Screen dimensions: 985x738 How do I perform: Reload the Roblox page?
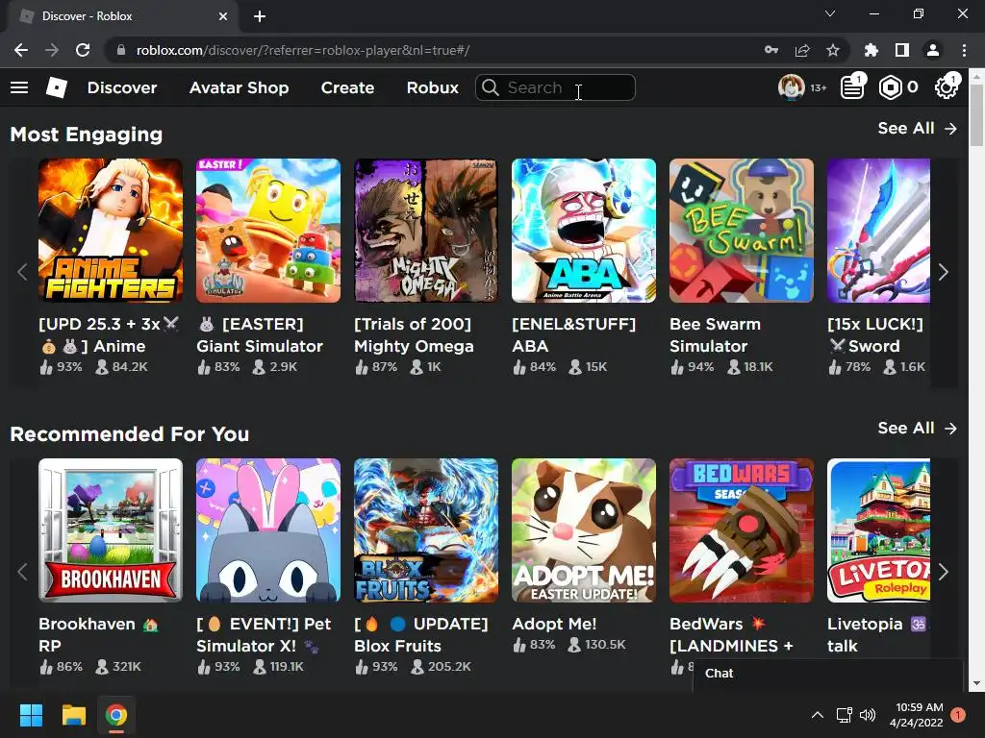click(83, 50)
